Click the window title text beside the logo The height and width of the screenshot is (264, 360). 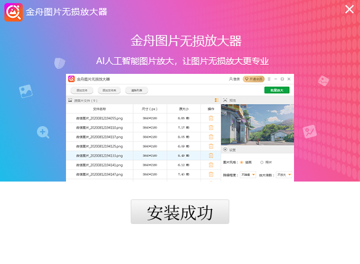pos(67,12)
